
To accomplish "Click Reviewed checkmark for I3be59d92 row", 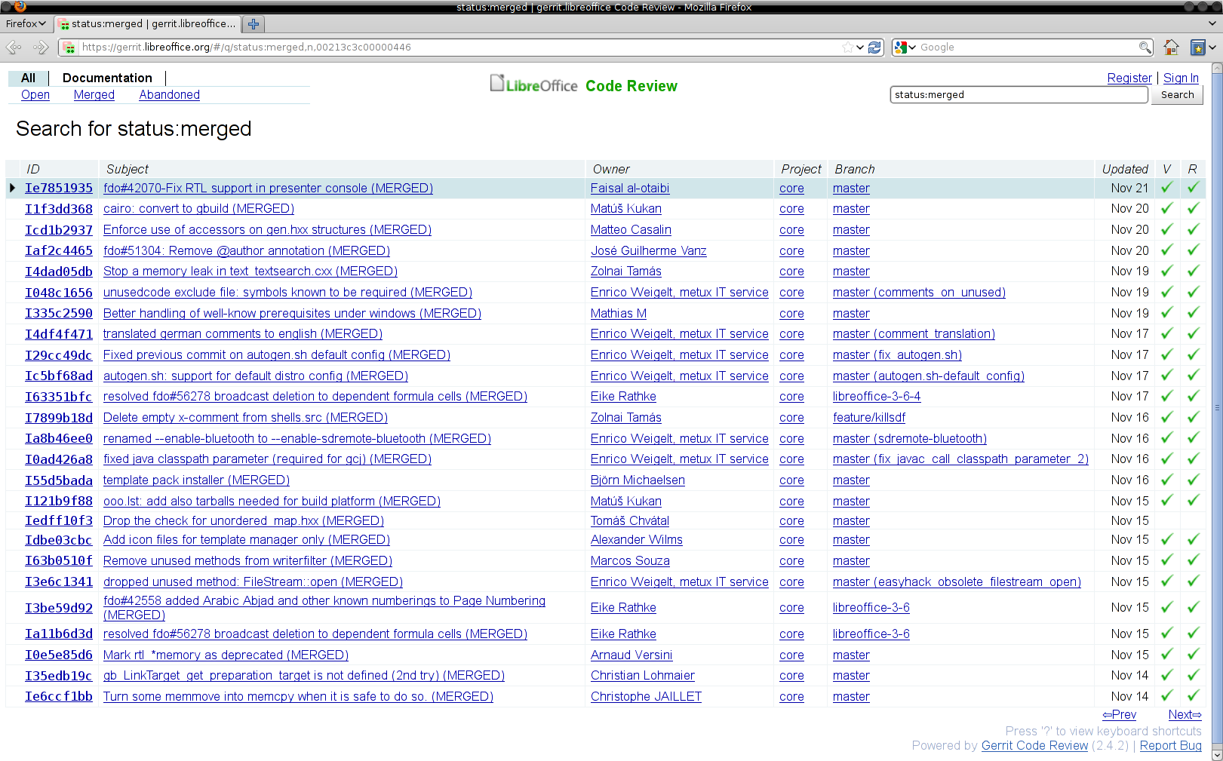I will click(1193, 606).
